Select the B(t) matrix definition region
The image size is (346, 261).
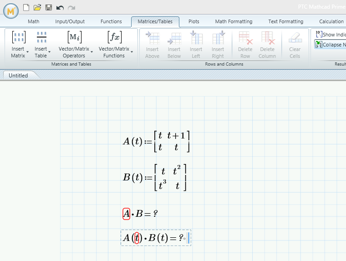[x=155, y=177]
